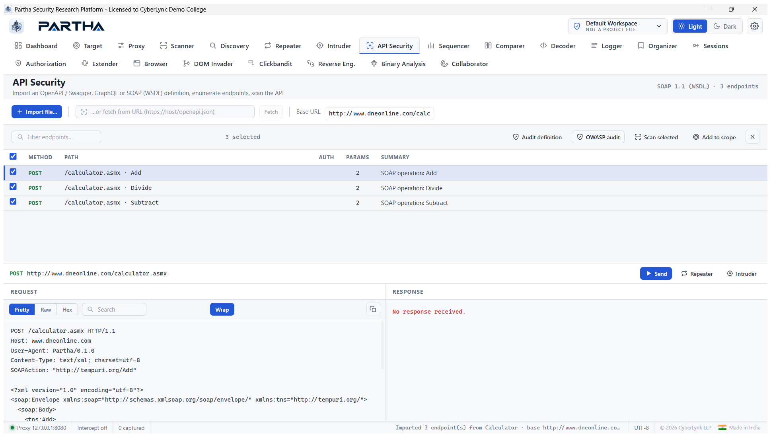The image size is (771, 437).
Task: Open the Reverse Eng. module
Action: pyautogui.click(x=331, y=64)
